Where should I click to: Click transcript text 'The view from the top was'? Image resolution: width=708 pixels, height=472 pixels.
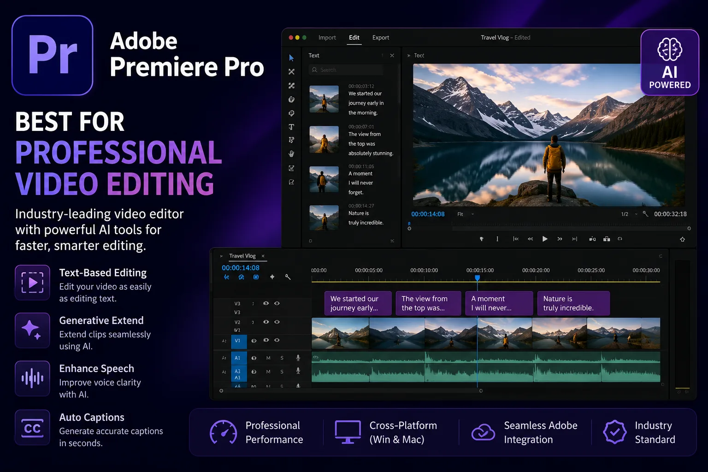(365, 139)
